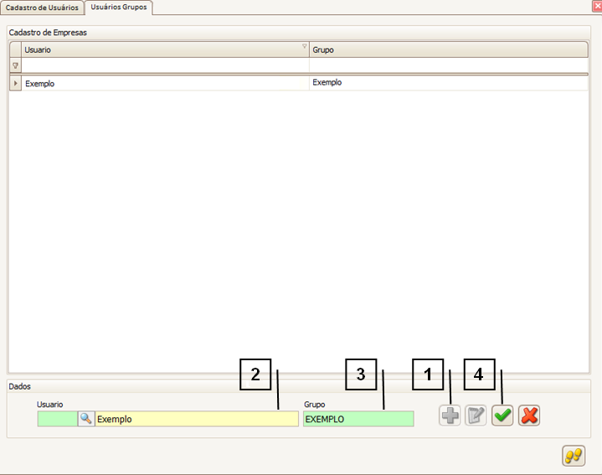Confirm with the green checkmark icon

pyautogui.click(x=502, y=416)
